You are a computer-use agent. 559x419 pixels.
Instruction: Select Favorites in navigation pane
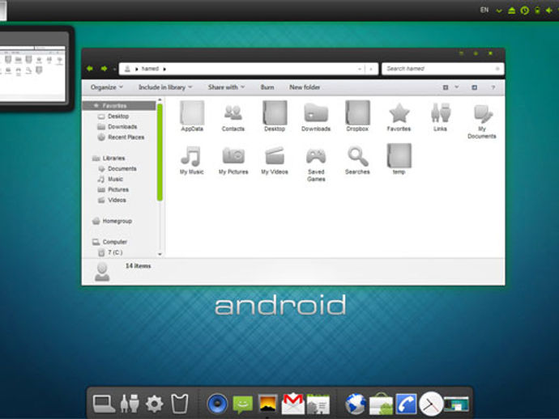tap(119, 106)
